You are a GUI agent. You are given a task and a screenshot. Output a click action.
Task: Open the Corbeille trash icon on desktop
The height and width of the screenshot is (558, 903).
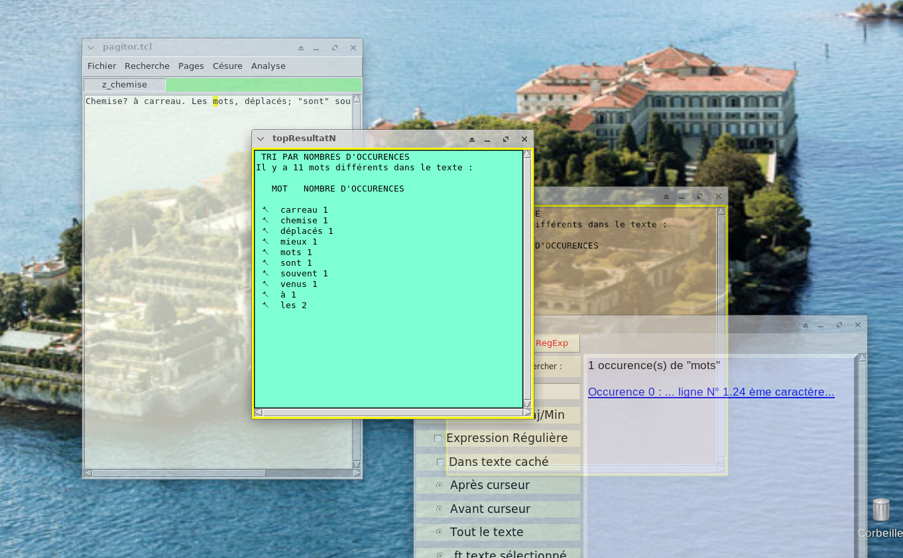pyautogui.click(x=880, y=512)
